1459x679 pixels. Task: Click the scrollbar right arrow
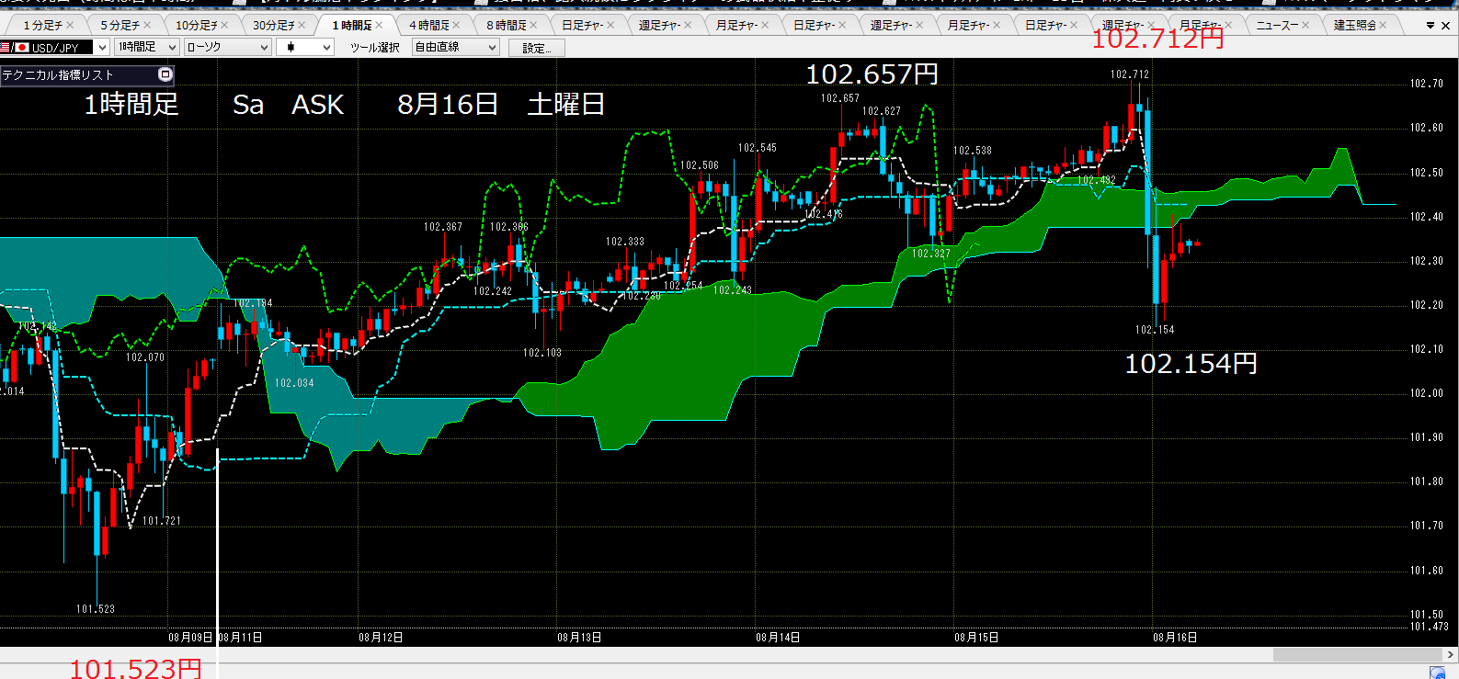(1451, 655)
